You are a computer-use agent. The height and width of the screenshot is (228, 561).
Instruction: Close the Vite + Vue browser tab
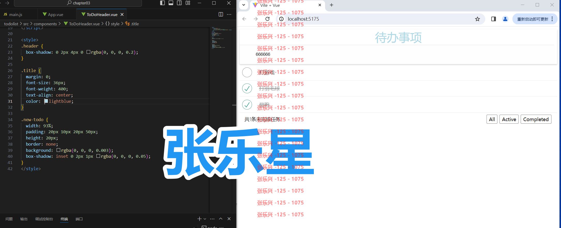pyautogui.click(x=320, y=5)
